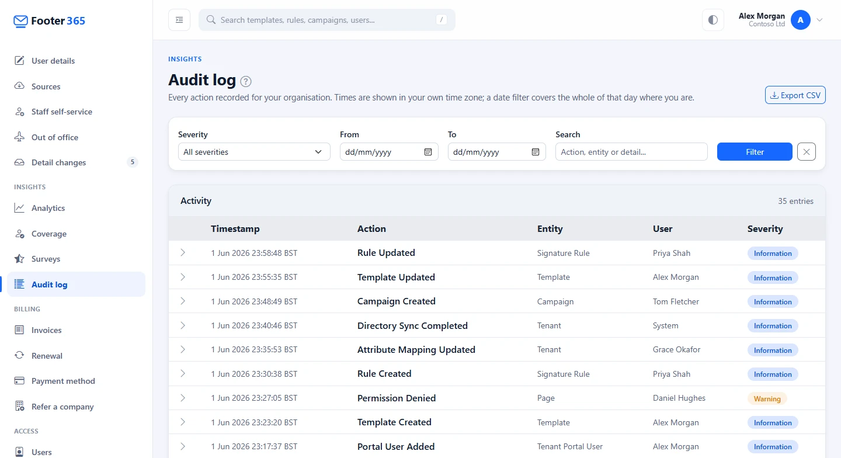This screenshot has height=458, width=841.
Task: Click the Detail changes inbox icon
Action: pyautogui.click(x=19, y=162)
